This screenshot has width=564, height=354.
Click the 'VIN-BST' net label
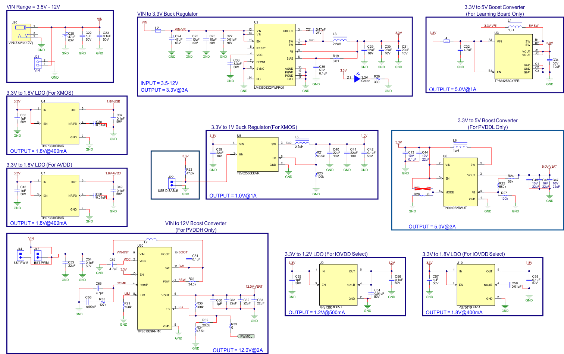point(123,252)
